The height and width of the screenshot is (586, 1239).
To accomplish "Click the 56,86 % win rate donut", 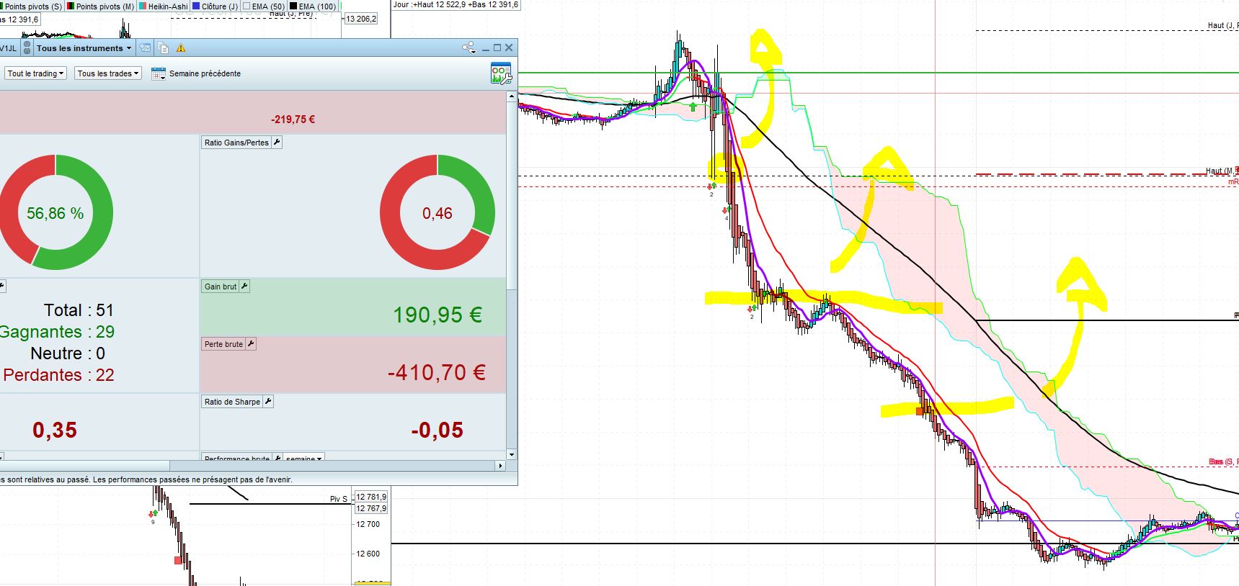I will [55, 213].
